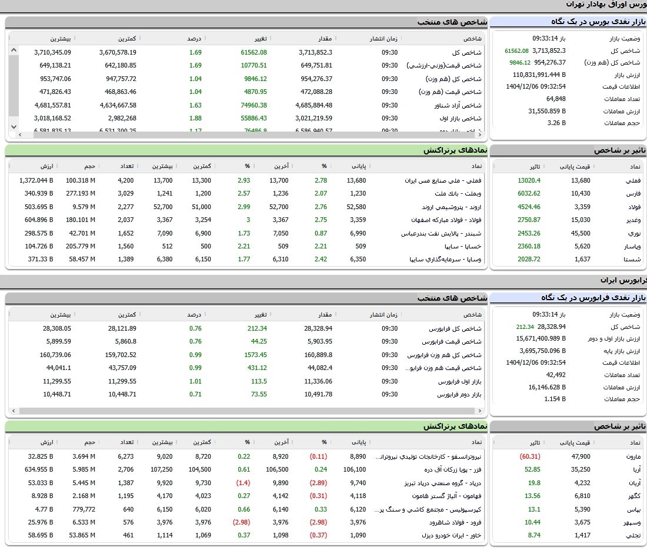Sort Tehran indices table by درصد column
Viewport: 647px width, 548px height.
(x=194, y=38)
